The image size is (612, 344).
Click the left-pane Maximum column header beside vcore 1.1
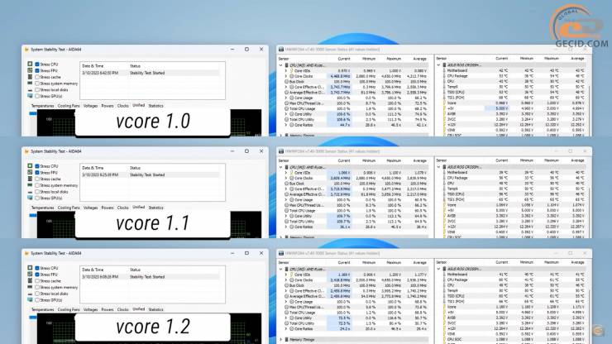click(394, 160)
